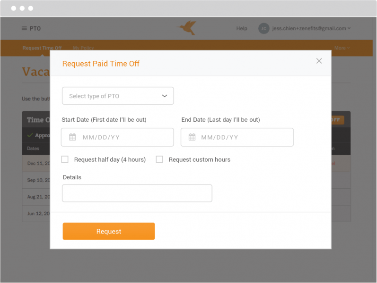
Task: Click into the Details text field
Action: click(137, 193)
